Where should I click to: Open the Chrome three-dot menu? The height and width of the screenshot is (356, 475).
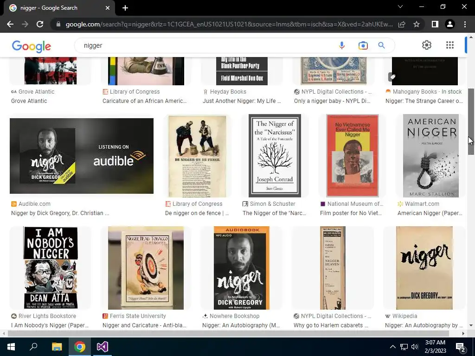pyautogui.click(x=465, y=24)
